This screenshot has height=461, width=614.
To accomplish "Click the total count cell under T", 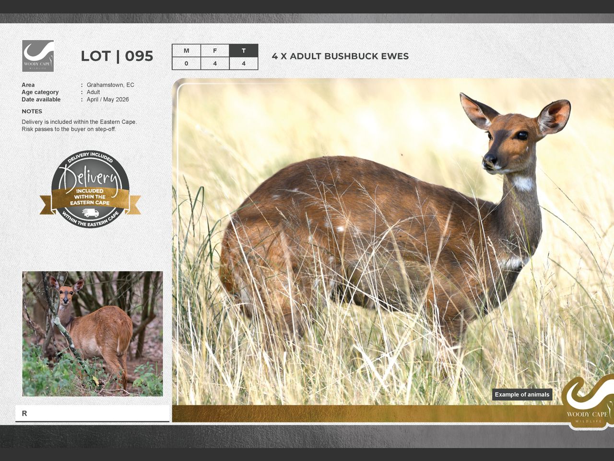I will tap(244, 63).
